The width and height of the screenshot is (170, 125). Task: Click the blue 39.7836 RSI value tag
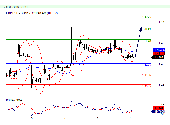(x=158, y=111)
